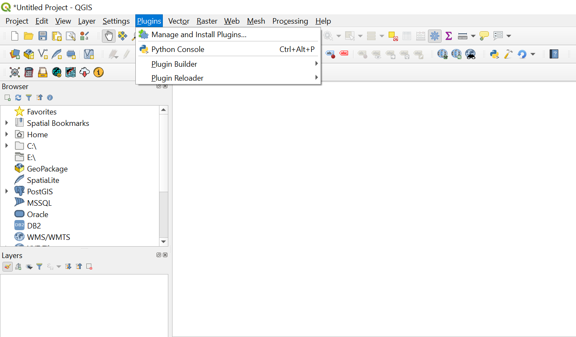The image size is (576, 337).
Task: Click Expand All in Layers panel
Action: pos(68,266)
